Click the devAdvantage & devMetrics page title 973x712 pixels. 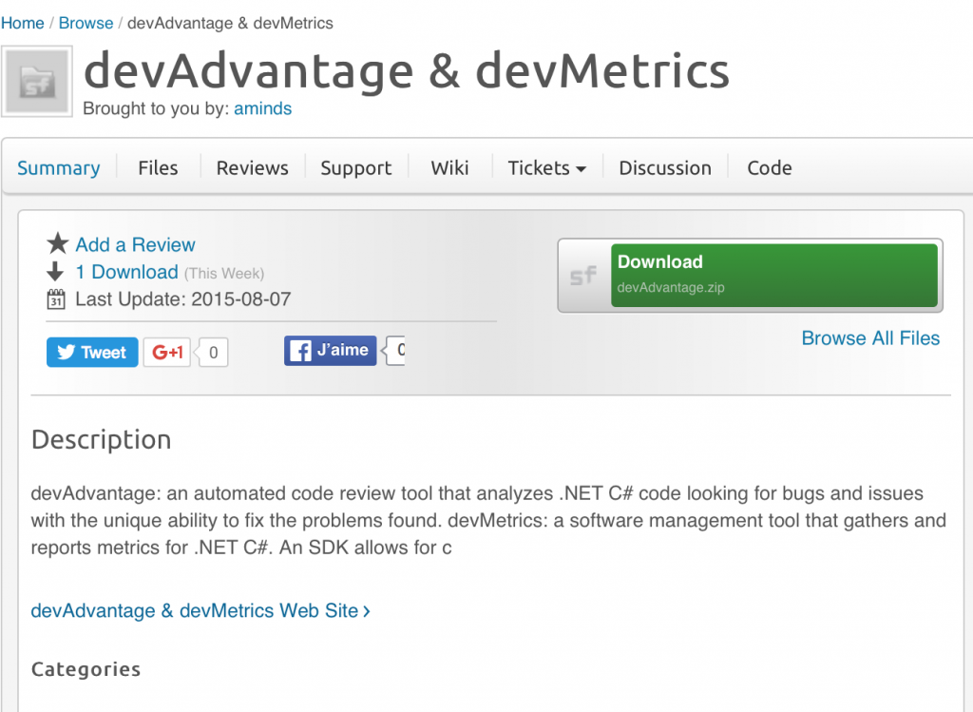tap(407, 71)
